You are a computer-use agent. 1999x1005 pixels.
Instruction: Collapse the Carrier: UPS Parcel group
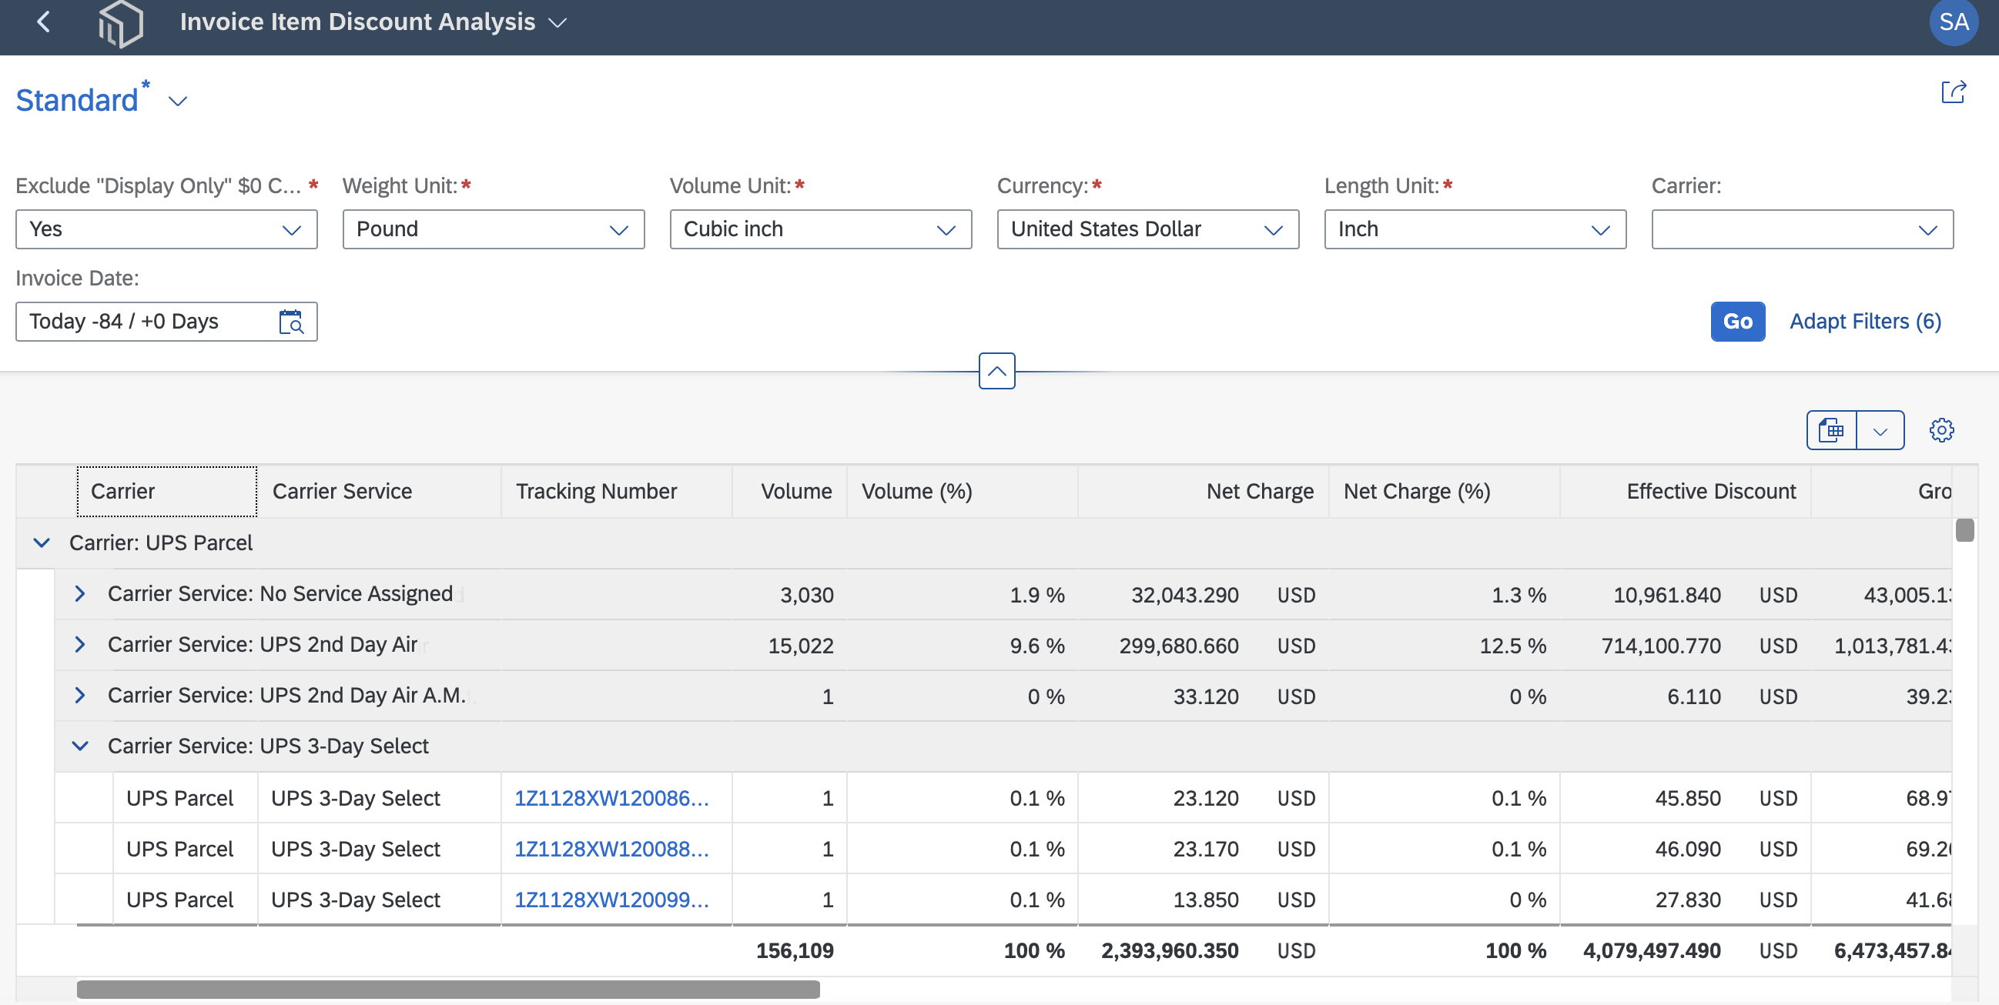(x=42, y=543)
